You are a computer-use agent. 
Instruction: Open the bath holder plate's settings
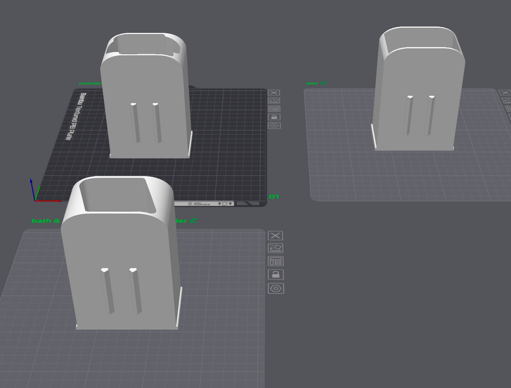276,288
